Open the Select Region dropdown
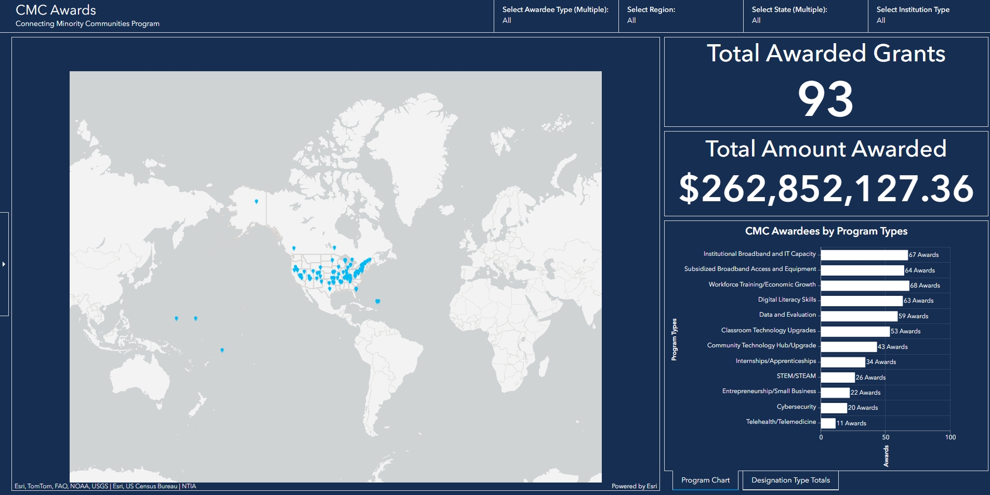This screenshot has width=990, height=495. coord(680,16)
